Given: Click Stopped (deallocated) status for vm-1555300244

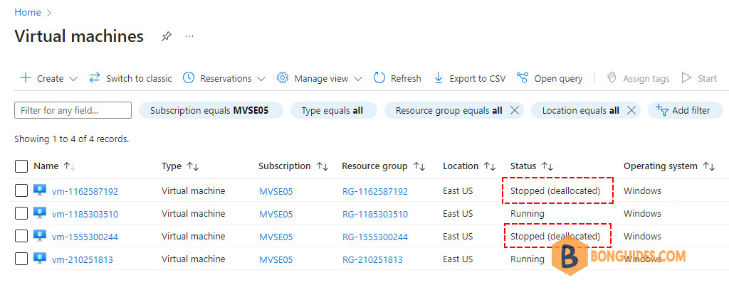Looking at the screenshot, I should (555, 237).
